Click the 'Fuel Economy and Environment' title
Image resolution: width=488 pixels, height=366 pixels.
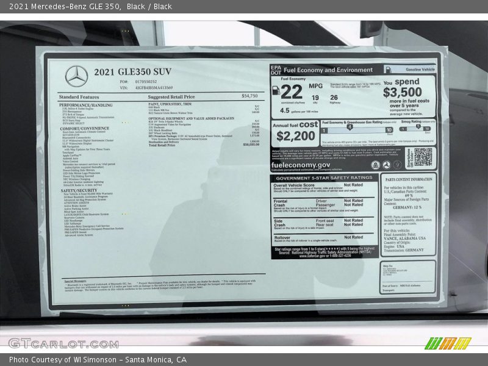[328, 70]
